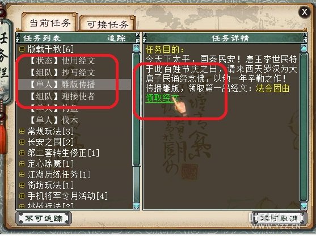Expand 第二套转生修正[1] tree node
316x236 pixels.
coord(22,153)
